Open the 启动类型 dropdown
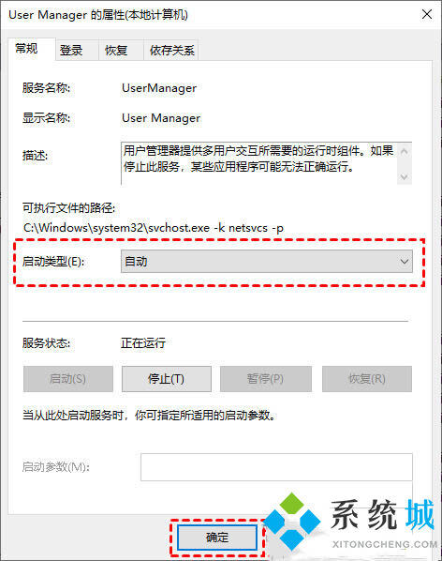Image resolution: width=442 pixels, height=561 pixels. [266, 262]
